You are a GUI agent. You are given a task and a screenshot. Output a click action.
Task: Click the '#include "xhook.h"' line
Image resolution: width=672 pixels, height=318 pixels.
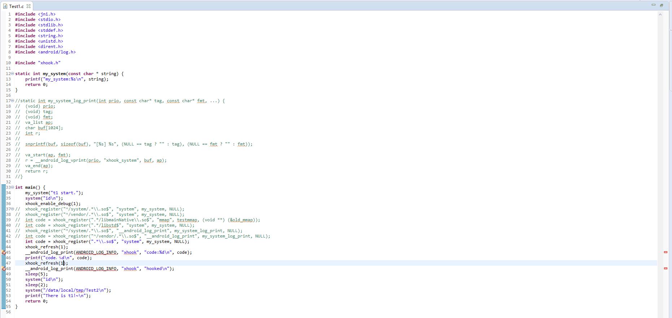[38, 63]
